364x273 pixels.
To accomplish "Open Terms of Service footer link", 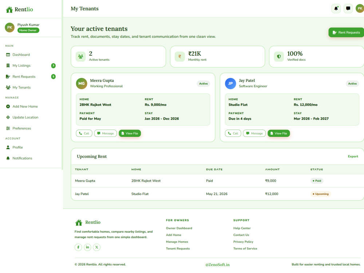I will click(245, 249).
